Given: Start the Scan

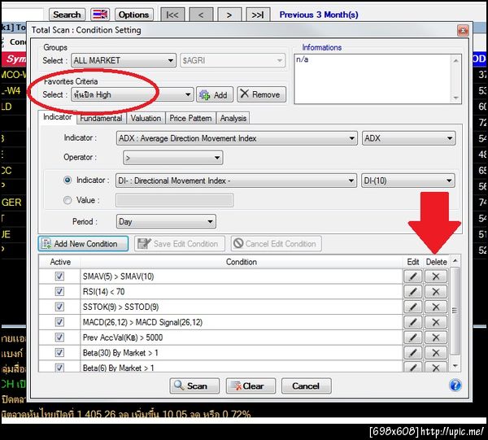Looking at the screenshot, I should point(194,386).
